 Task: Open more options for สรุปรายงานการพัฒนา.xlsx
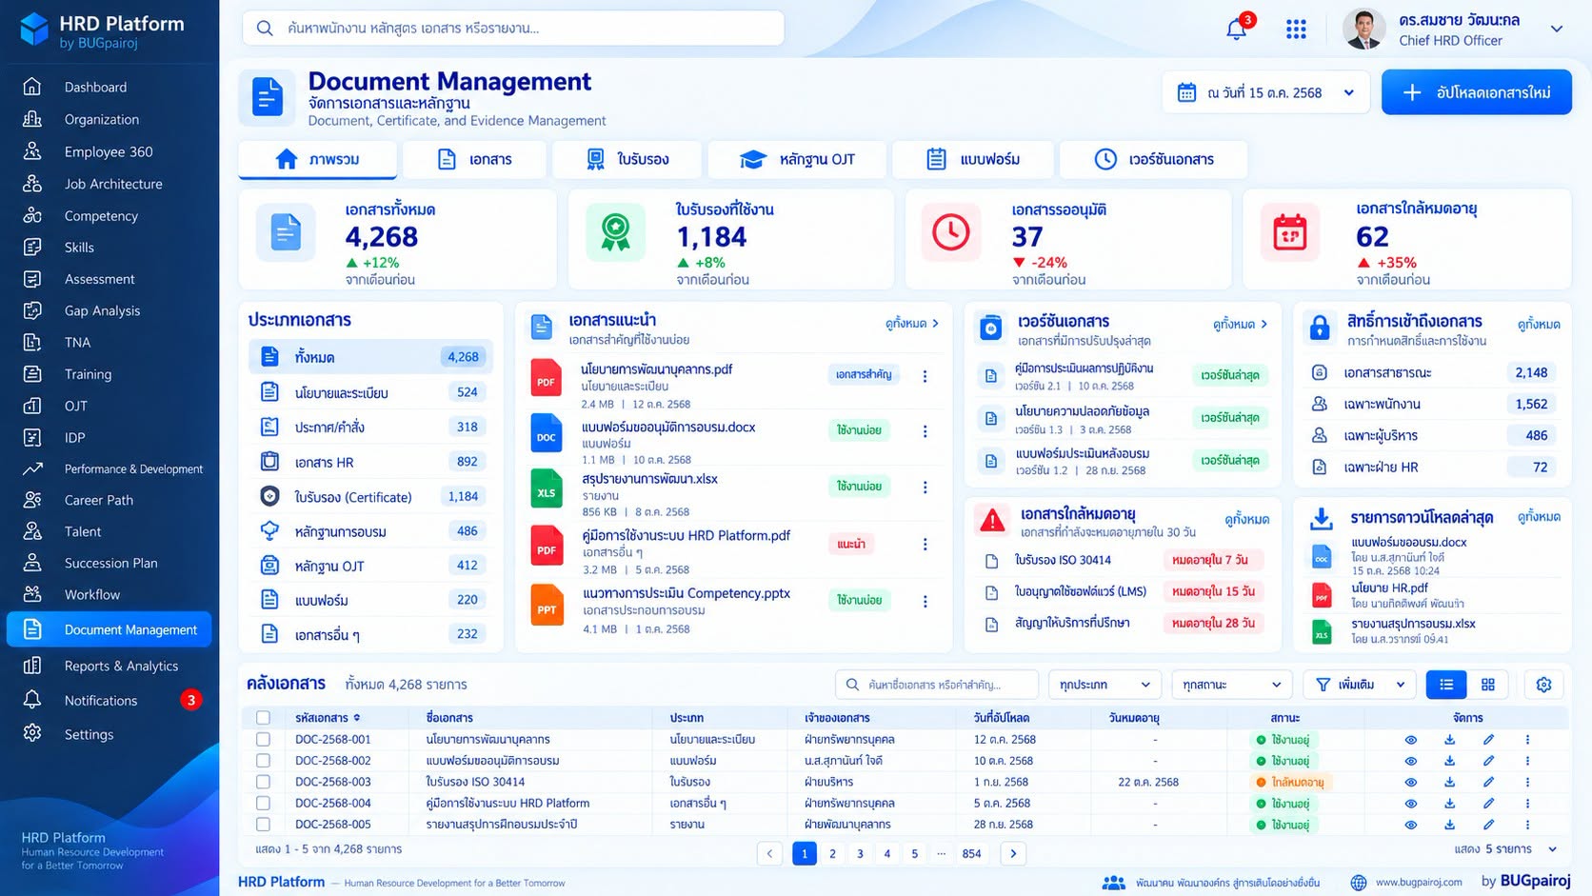(x=925, y=487)
